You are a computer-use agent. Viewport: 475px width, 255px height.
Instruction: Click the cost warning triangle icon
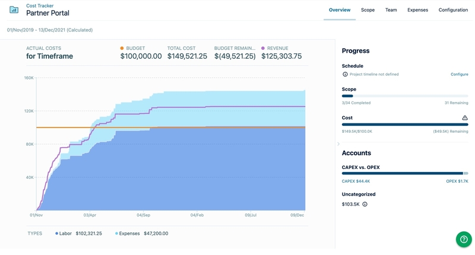pos(465,118)
